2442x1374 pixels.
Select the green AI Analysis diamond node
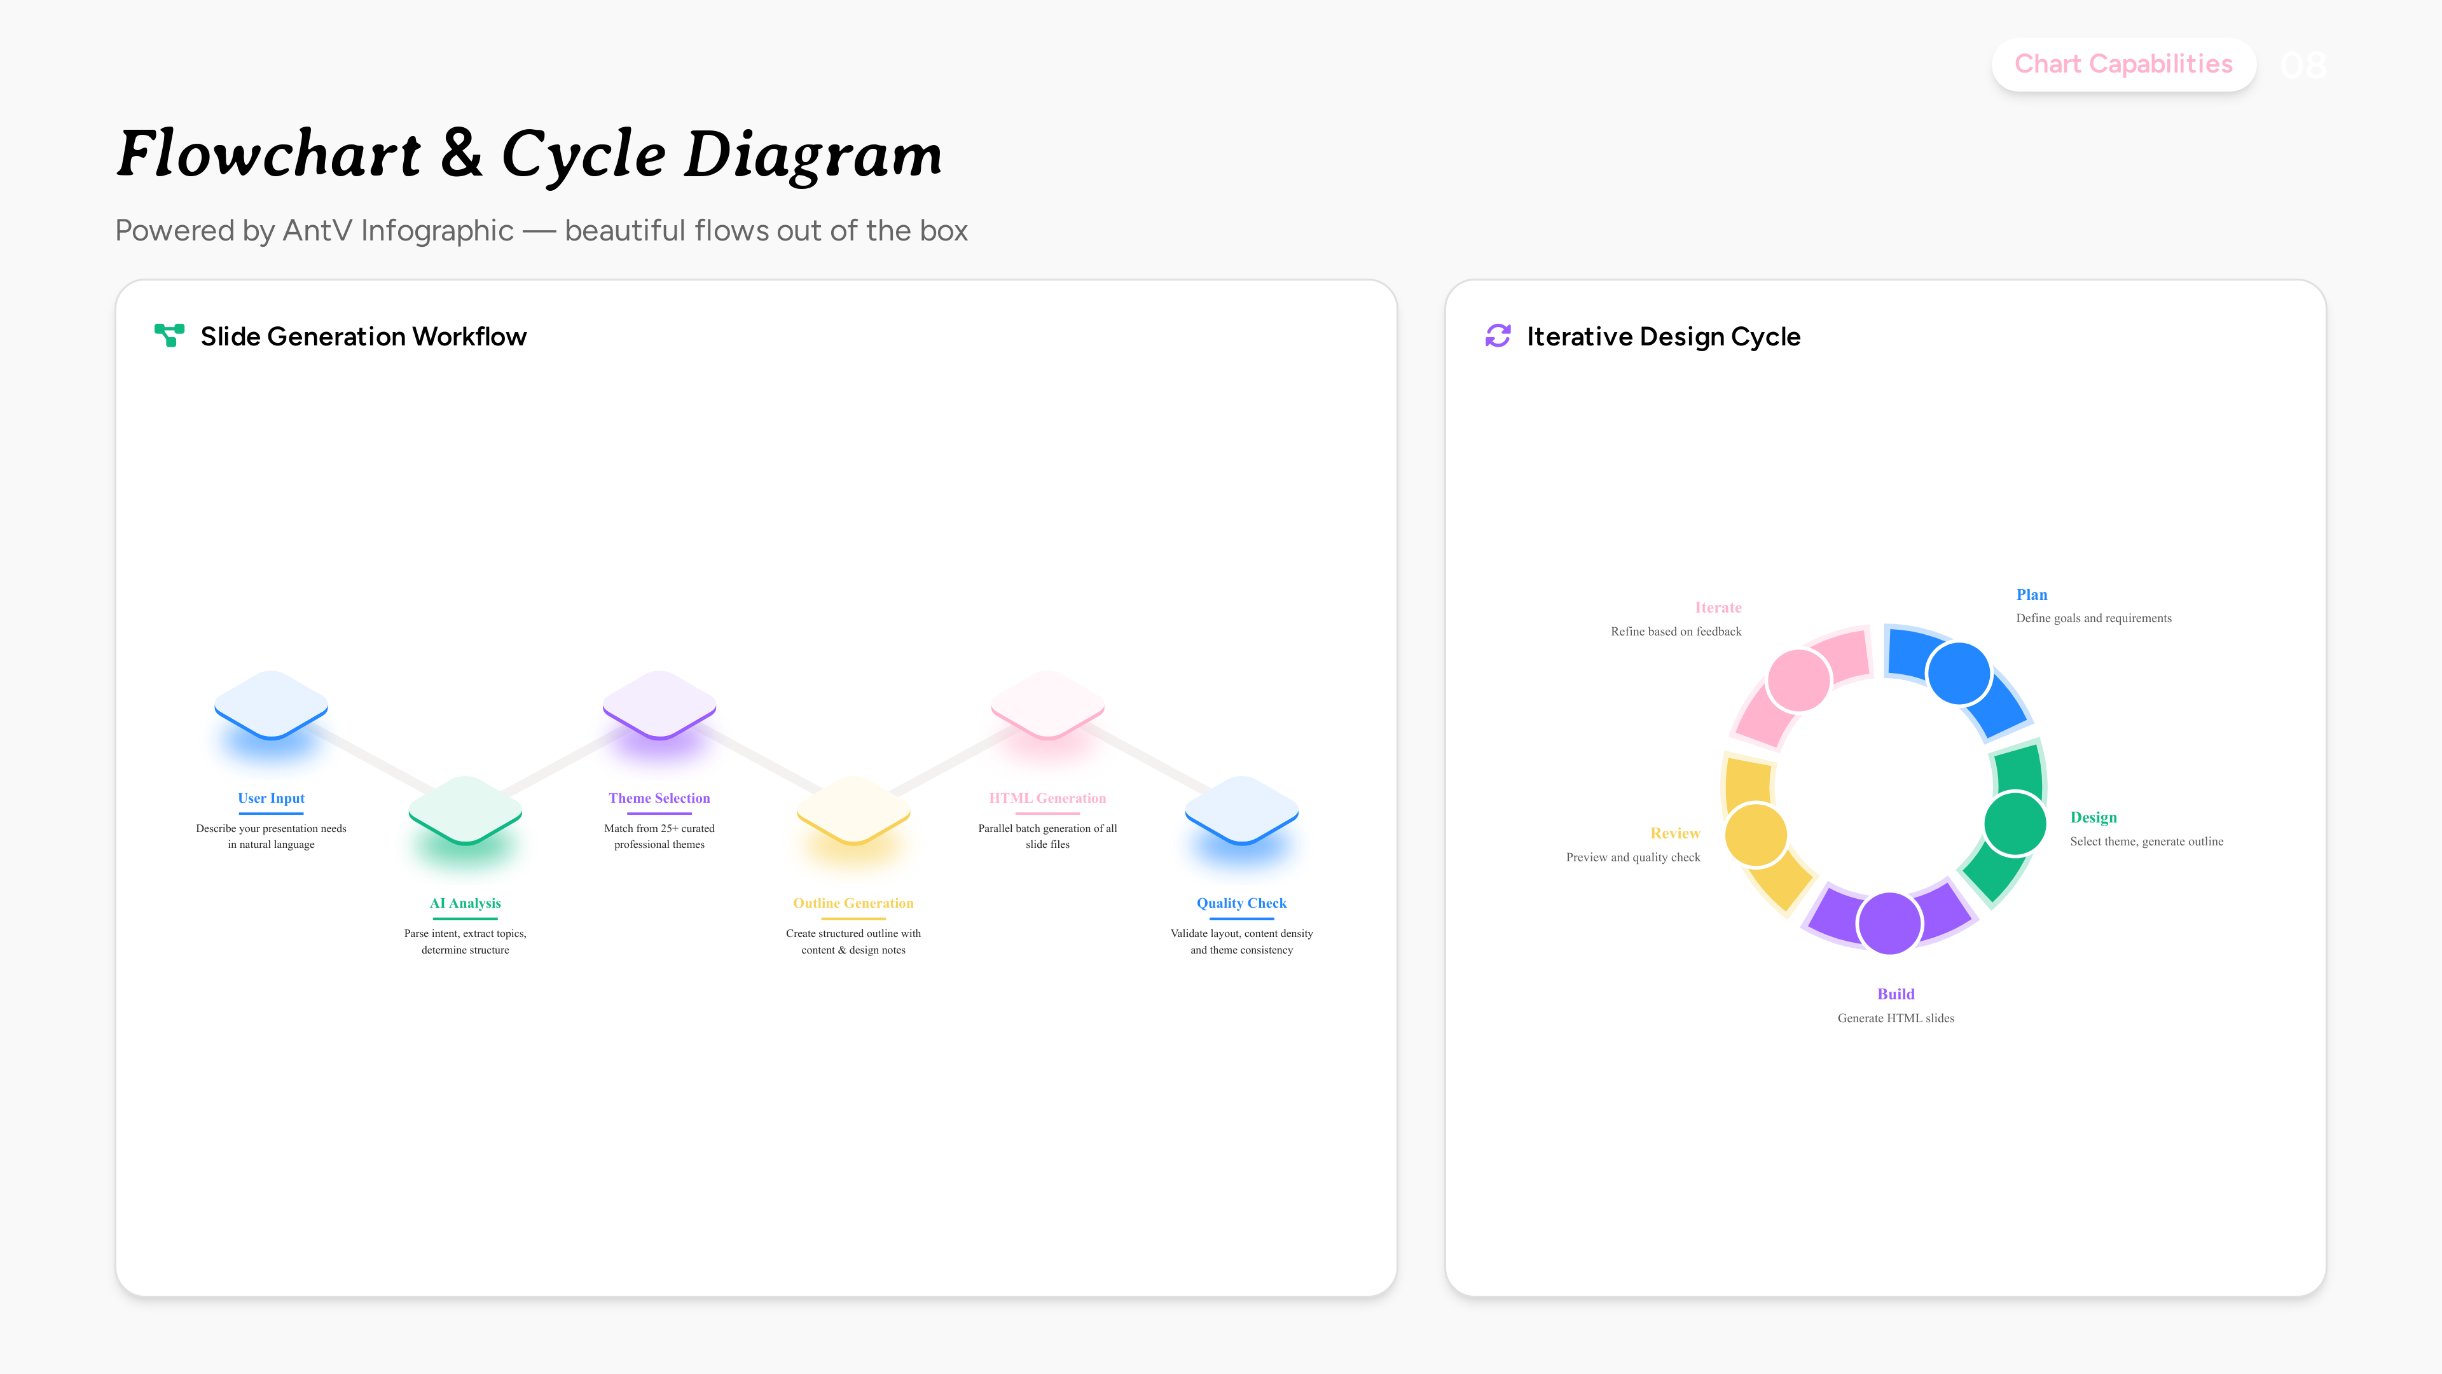click(x=464, y=809)
